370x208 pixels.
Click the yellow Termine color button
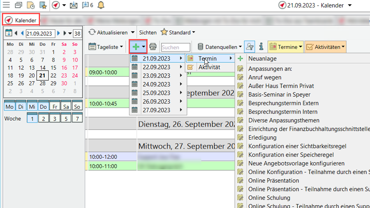(x=285, y=47)
